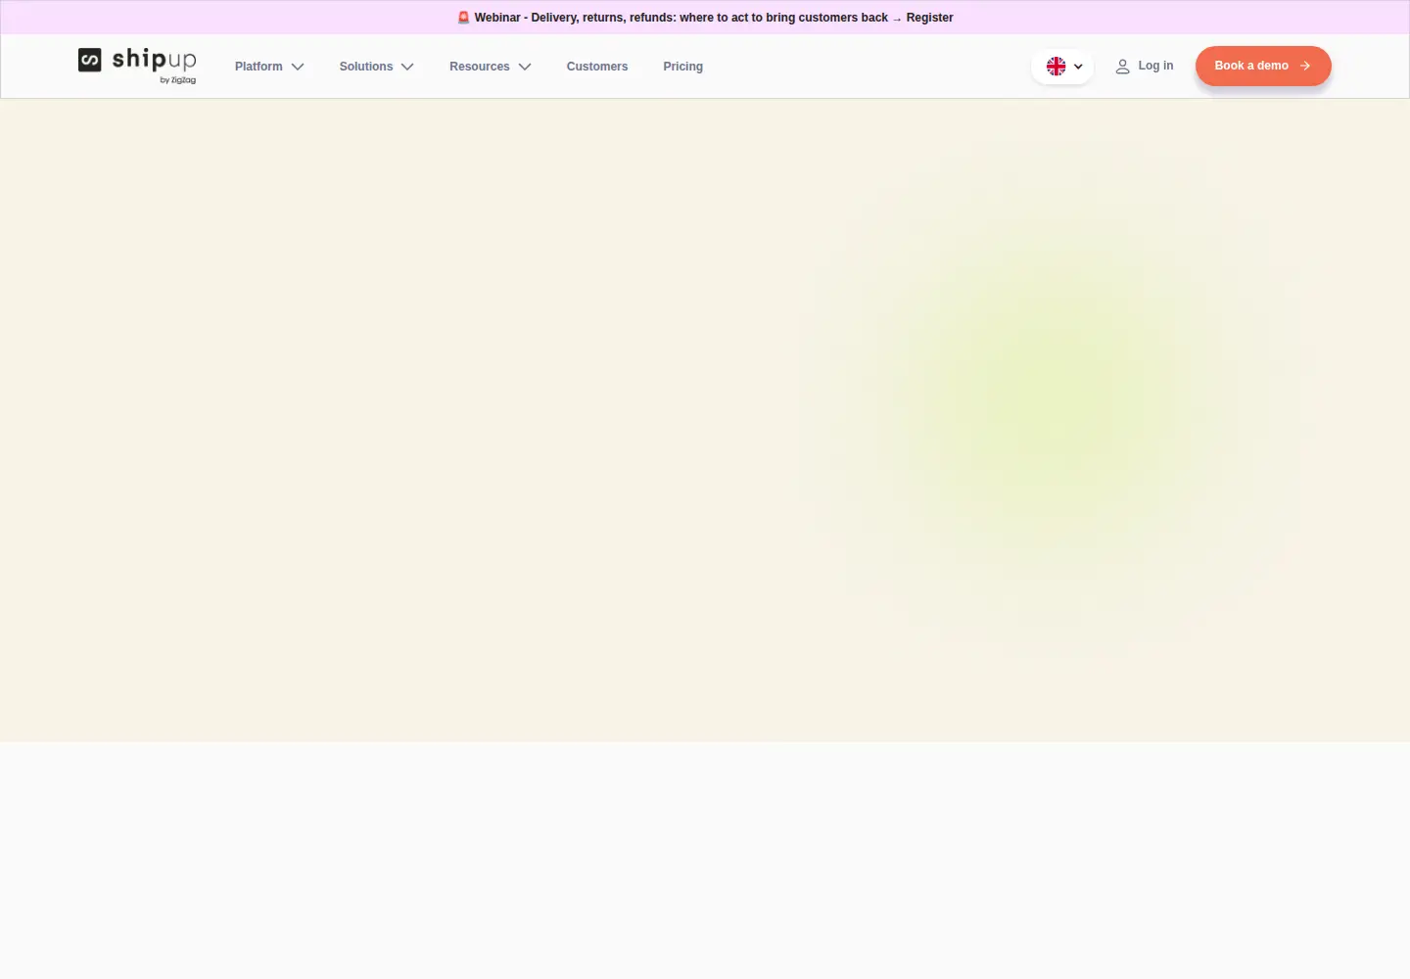Go to the Customers page

[x=597, y=67]
